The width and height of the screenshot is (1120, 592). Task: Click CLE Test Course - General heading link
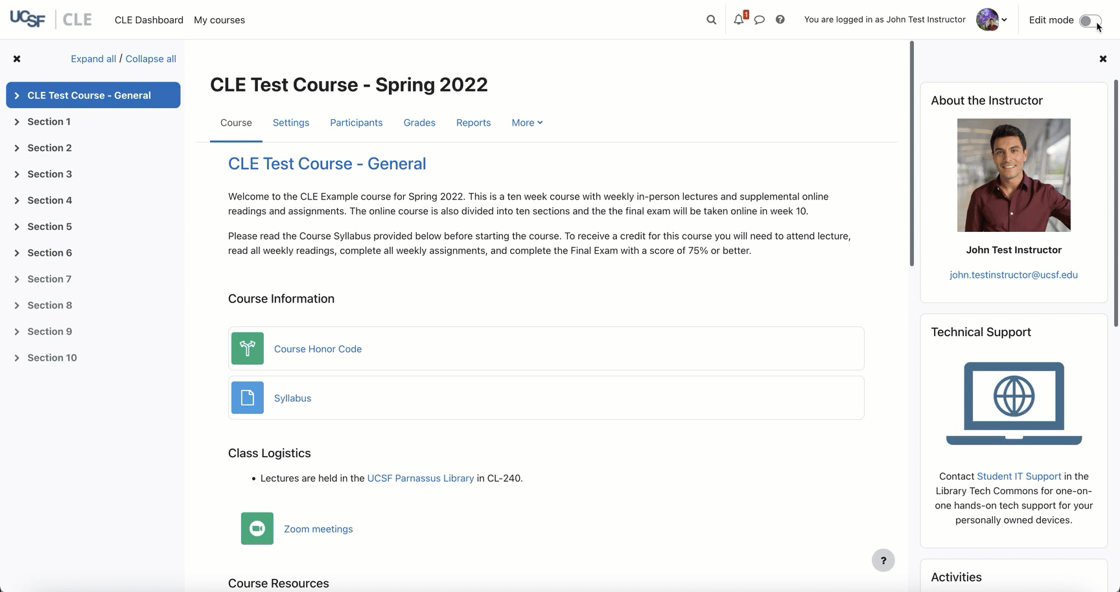[x=327, y=164]
